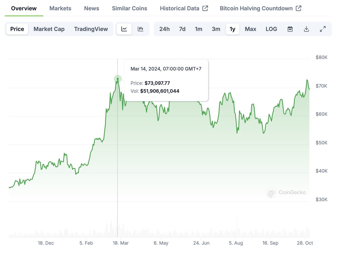Select the Market Cap chart mode

tap(49, 29)
